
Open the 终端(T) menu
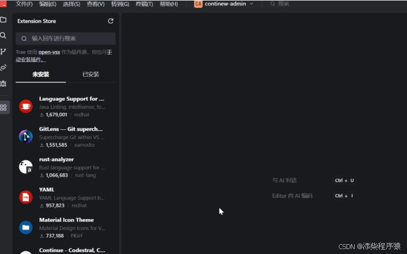coord(144,4)
